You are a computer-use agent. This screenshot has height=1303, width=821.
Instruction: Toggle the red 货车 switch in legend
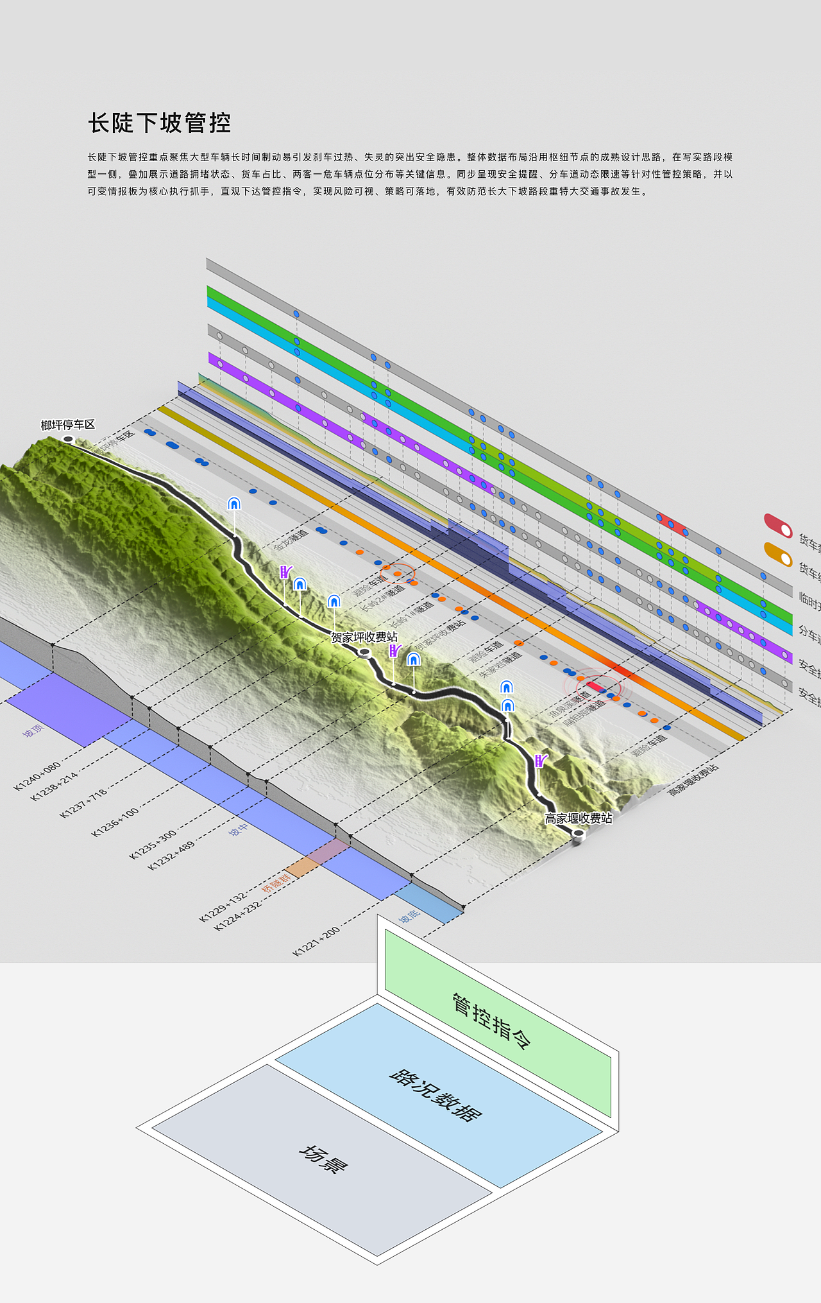click(778, 526)
